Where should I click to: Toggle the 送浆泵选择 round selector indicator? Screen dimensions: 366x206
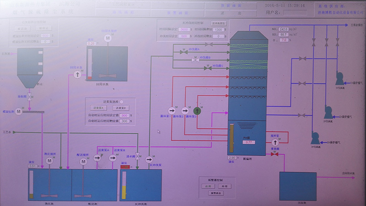point(121,102)
